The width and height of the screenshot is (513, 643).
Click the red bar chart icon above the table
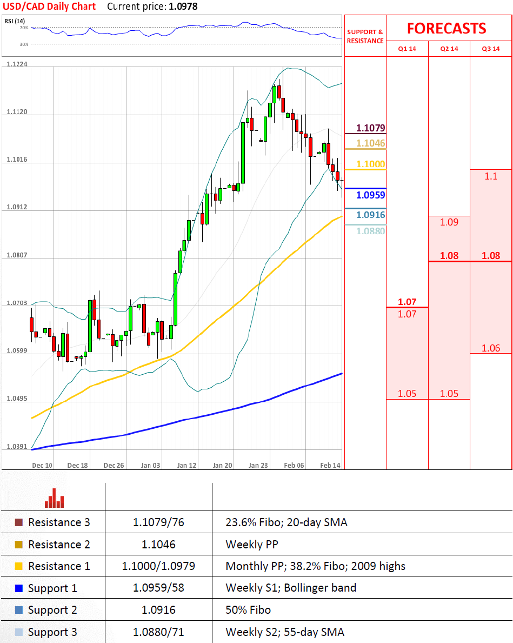[54, 499]
